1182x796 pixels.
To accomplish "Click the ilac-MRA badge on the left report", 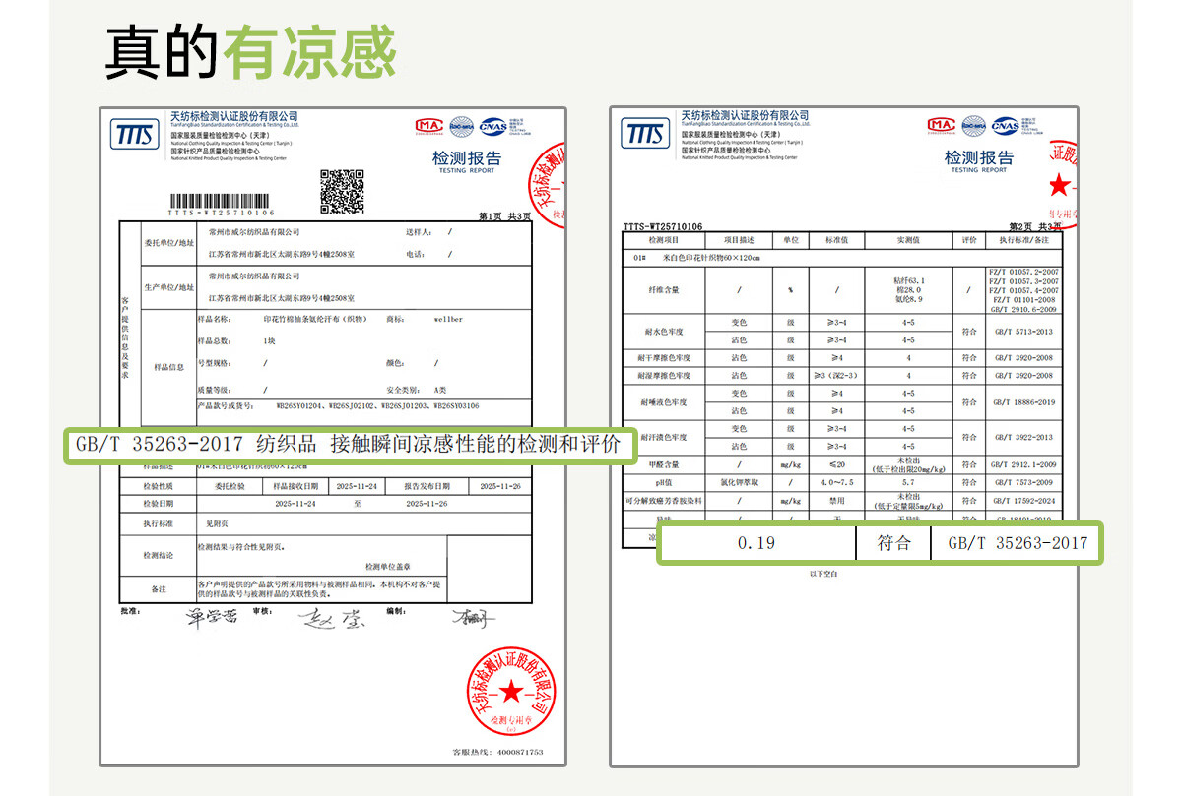I will point(461,126).
